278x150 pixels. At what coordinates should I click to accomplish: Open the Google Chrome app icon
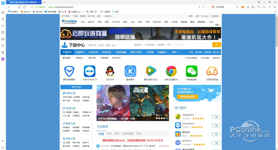(171, 71)
